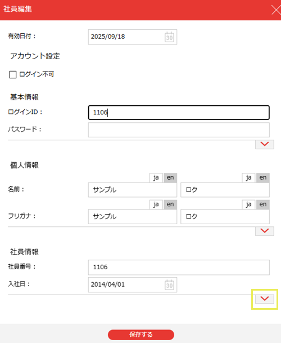Select ja tab for first 名前 field
The width and height of the screenshot is (281, 343).
point(156,177)
